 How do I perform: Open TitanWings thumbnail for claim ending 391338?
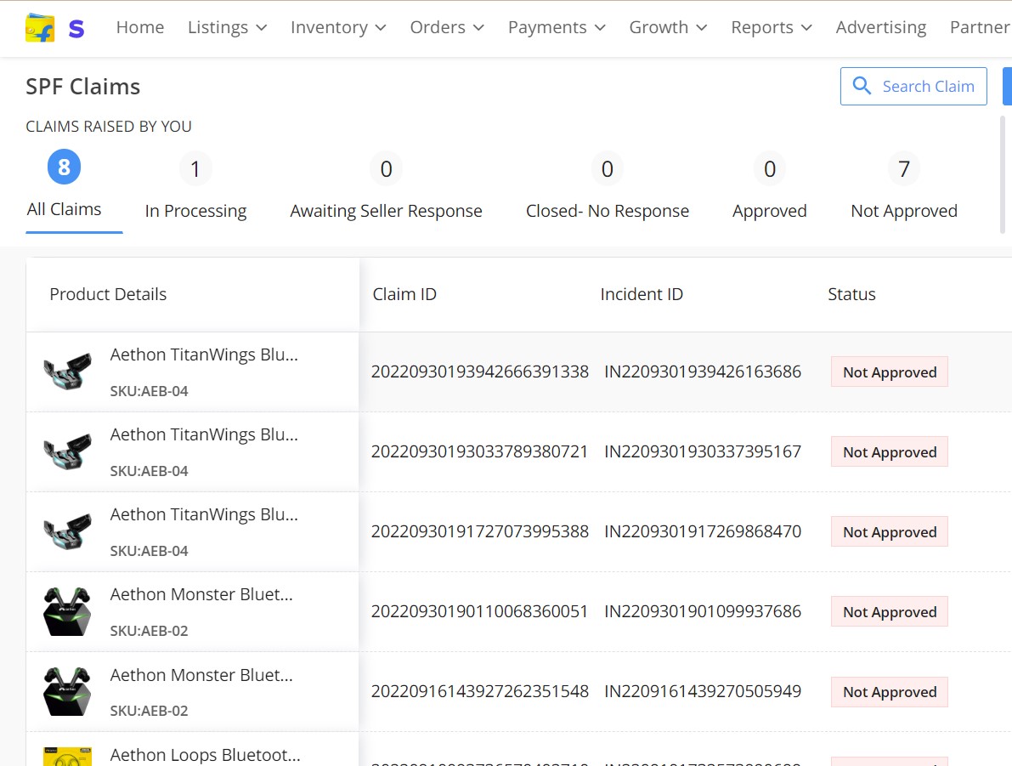[x=67, y=372]
